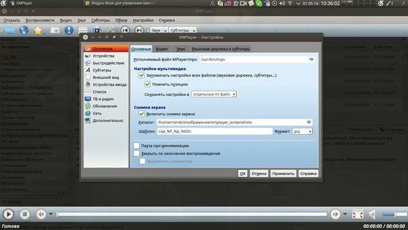Start playback with the play button
The image size is (408, 230).
coord(8,214)
